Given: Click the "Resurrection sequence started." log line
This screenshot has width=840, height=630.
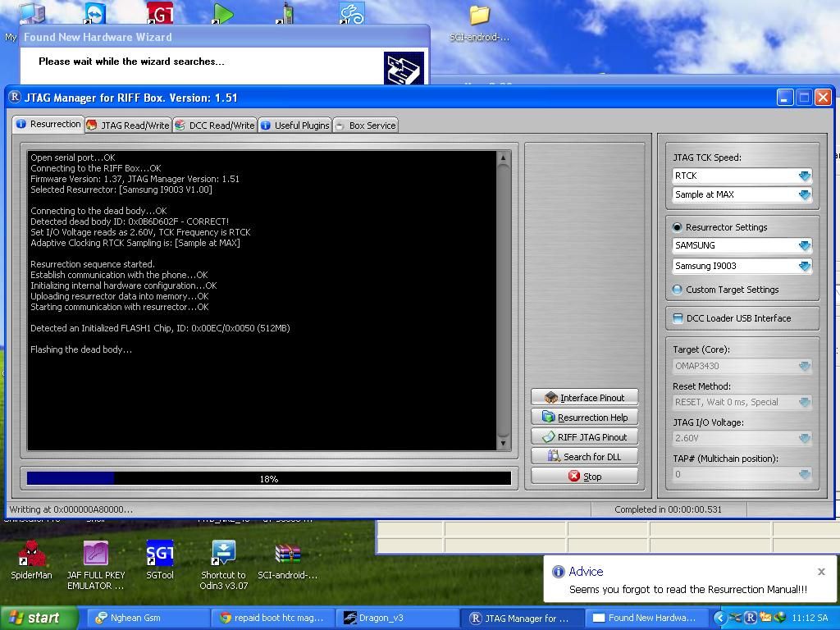Looking at the screenshot, I should click(x=92, y=264).
